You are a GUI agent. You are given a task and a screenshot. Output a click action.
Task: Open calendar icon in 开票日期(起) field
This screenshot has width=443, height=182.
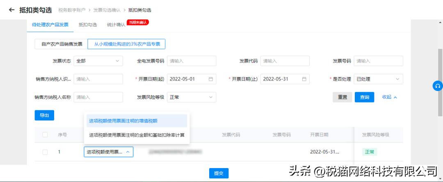(x=211, y=79)
